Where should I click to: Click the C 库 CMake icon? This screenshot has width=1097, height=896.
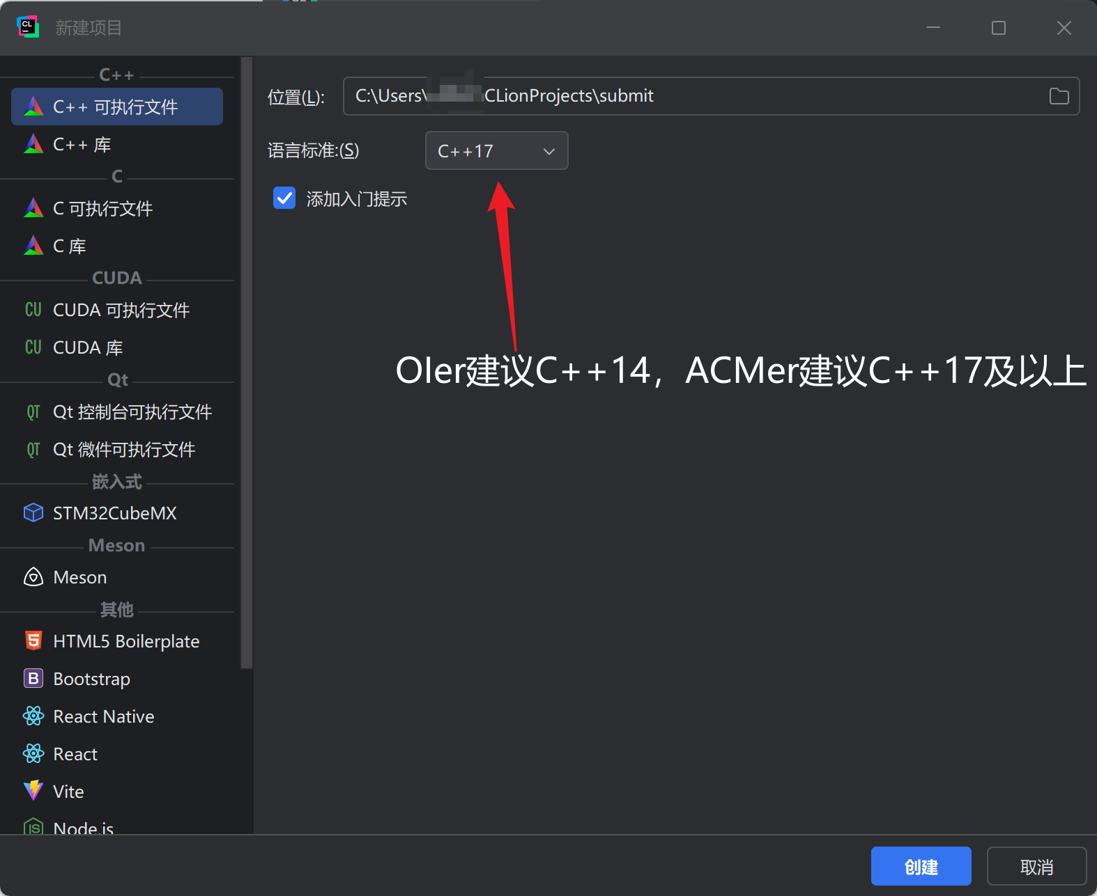[33, 246]
